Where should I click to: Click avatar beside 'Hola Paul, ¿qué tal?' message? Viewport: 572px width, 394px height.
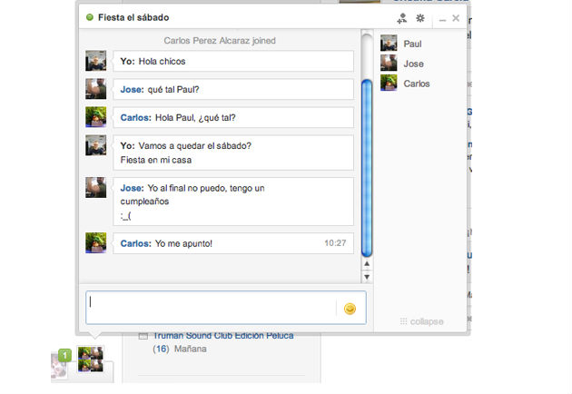pyautogui.click(x=96, y=117)
